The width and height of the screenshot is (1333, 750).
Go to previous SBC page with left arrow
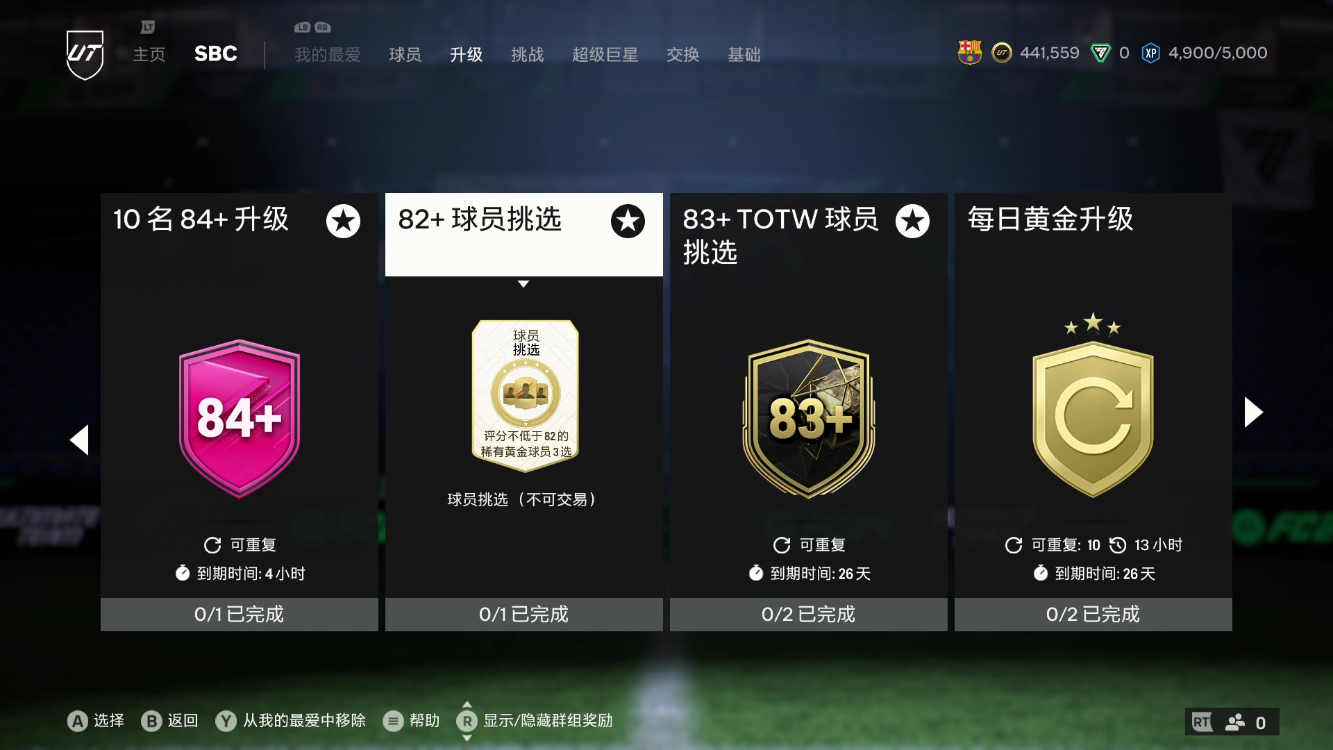click(79, 440)
